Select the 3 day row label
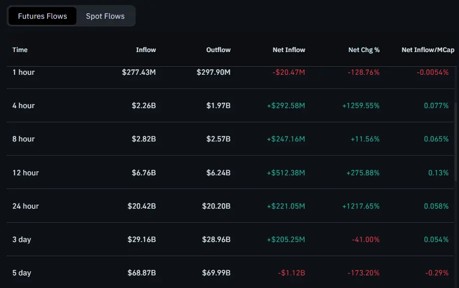This screenshot has width=459, height=288. click(22, 239)
